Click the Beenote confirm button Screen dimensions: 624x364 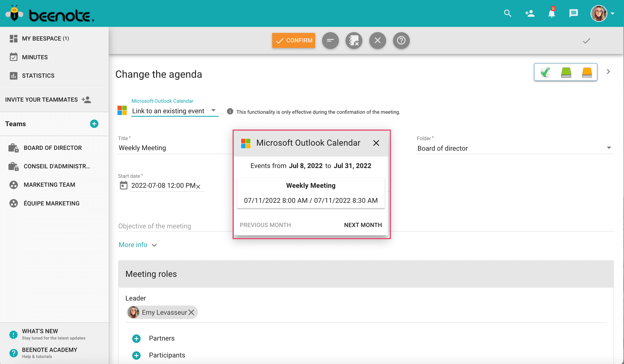tap(294, 40)
